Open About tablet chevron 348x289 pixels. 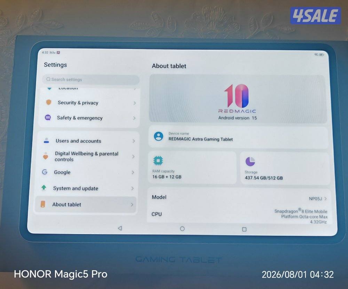pyautogui.click(x=132, y=205)
